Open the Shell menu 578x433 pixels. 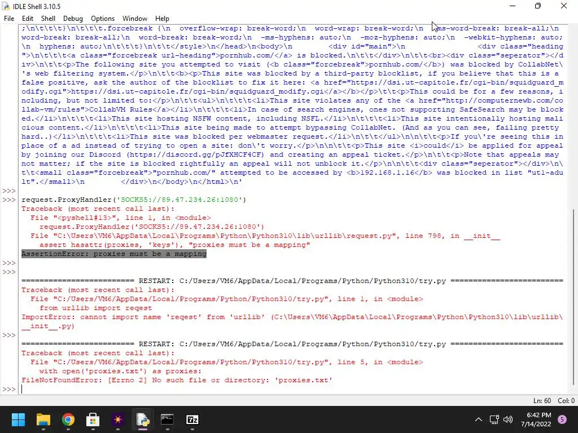pyautogui.click(x=48, y=19)
